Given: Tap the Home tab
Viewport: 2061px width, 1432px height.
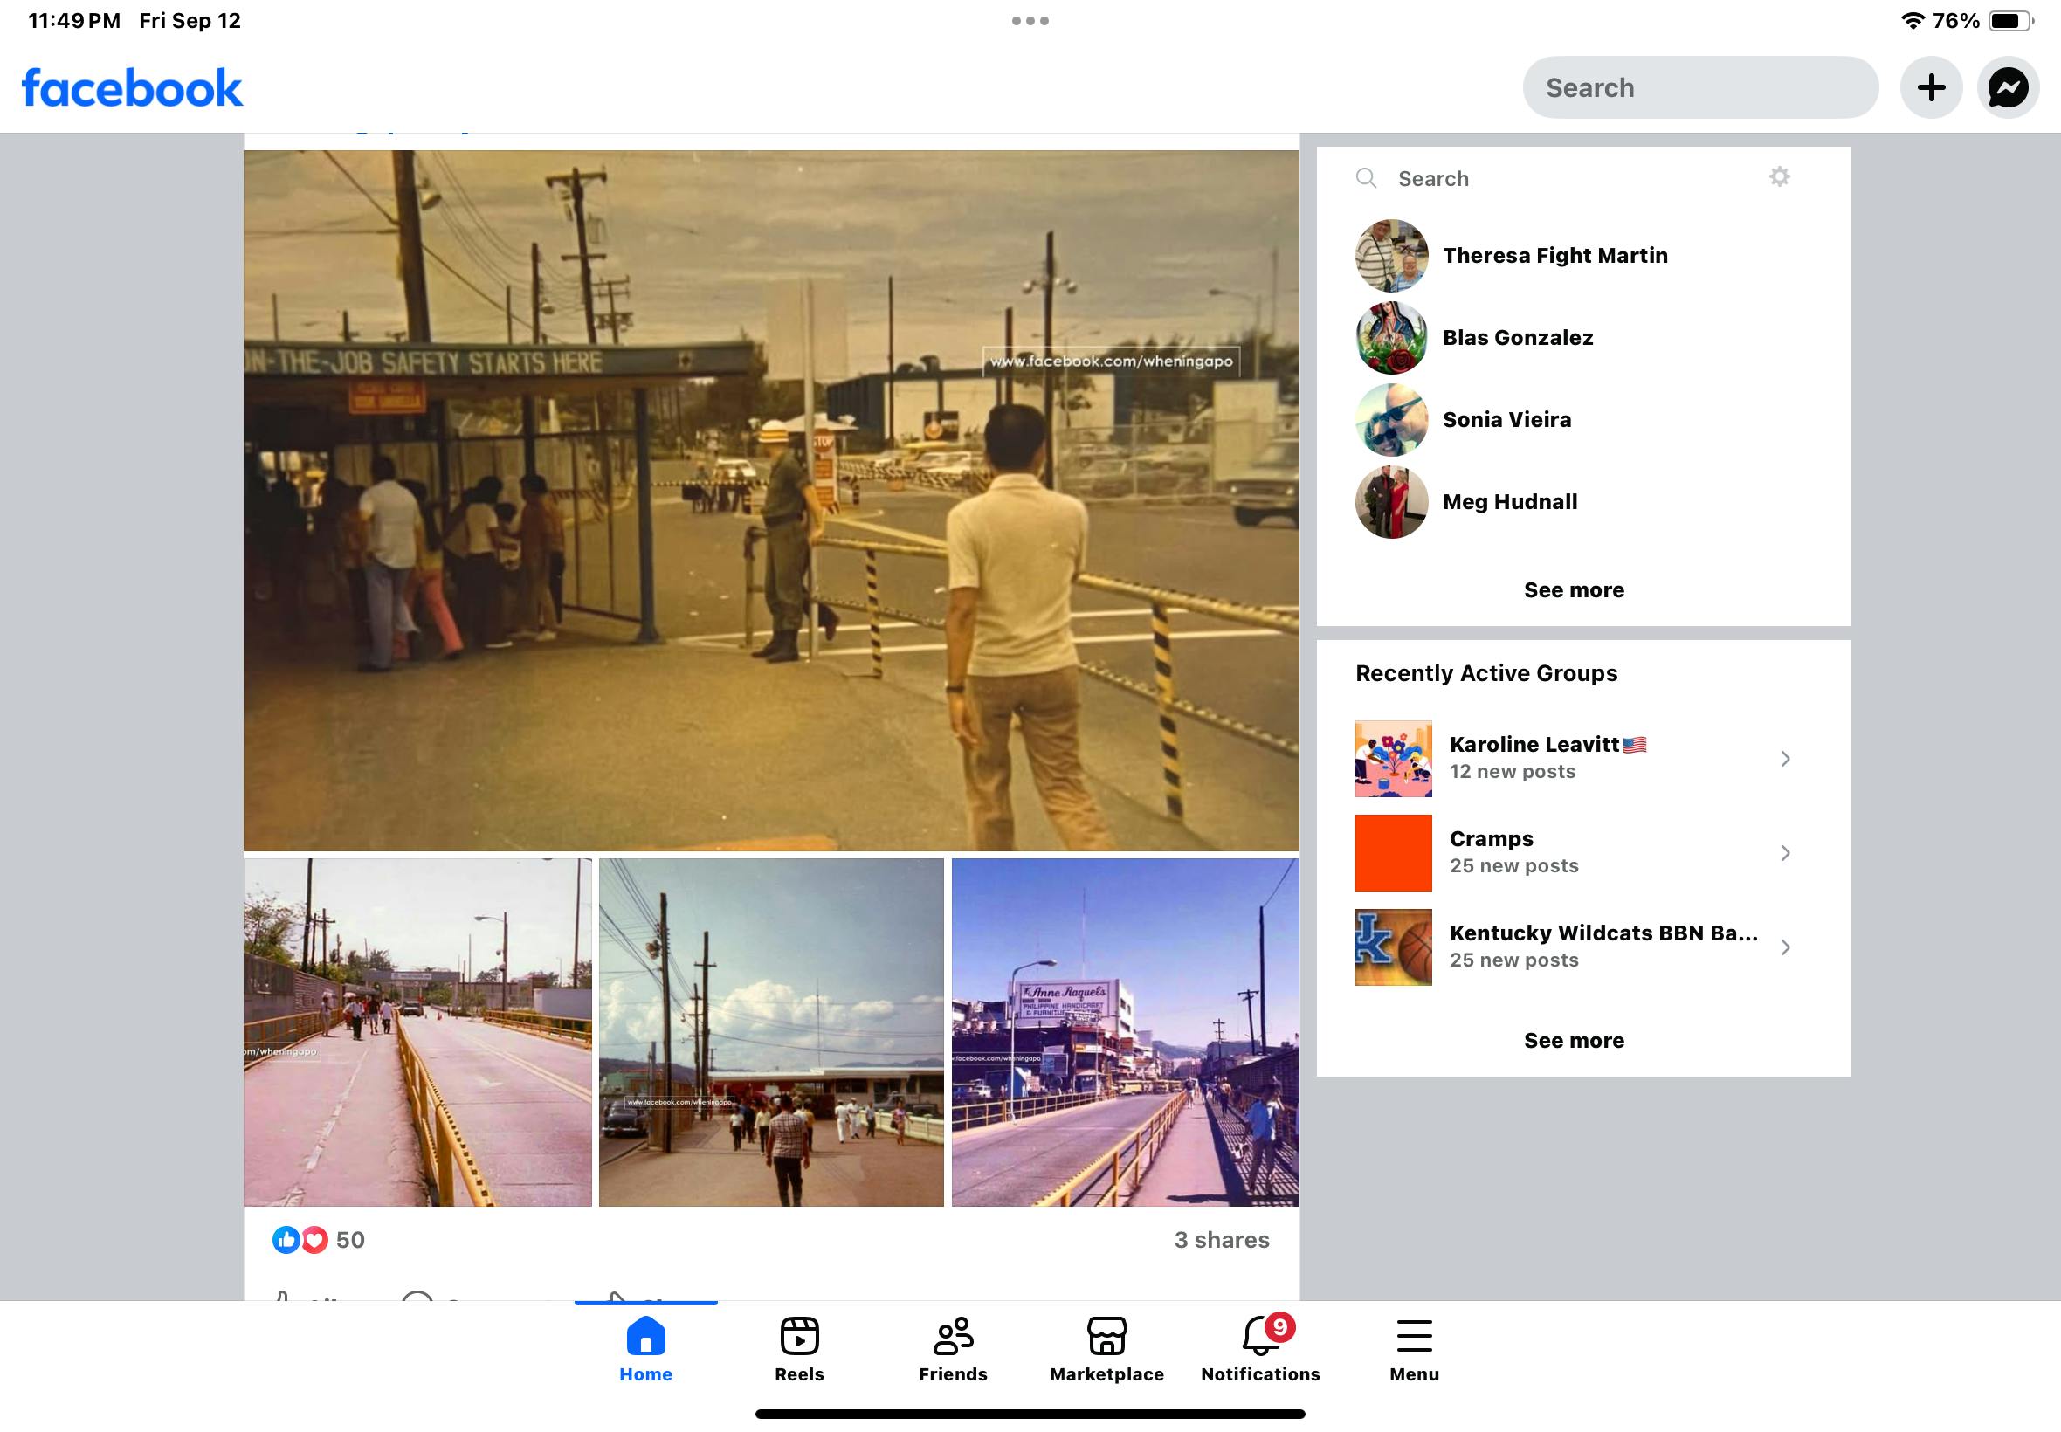Looking at the screenshot, I should click(x=645, y=1348).
